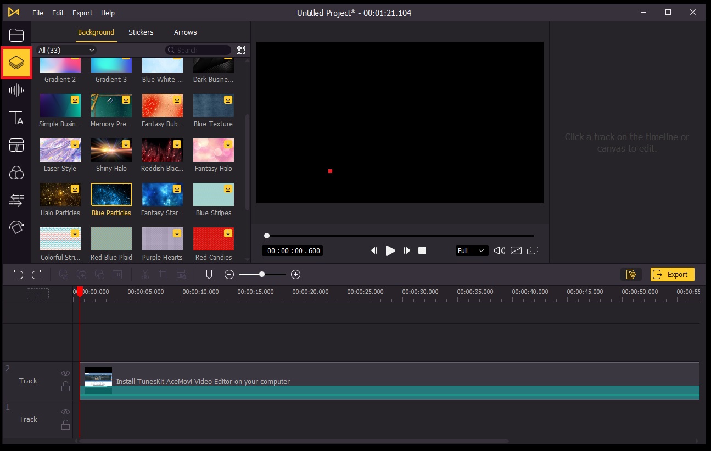Image resolution: width=711 pixels, height=451 pixels.
Task: Open the Export menu in menu bar
Action: point(82,13)
